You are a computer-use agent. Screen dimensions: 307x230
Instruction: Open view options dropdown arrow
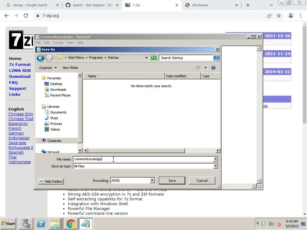205,68
